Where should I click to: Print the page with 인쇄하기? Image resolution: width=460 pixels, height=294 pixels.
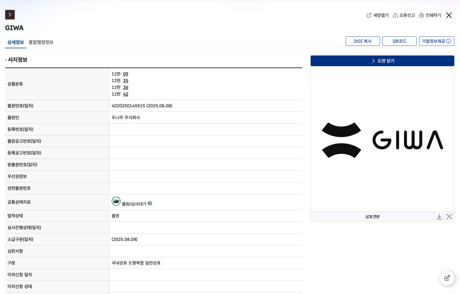pyautogui.click(x=430, y=15)
